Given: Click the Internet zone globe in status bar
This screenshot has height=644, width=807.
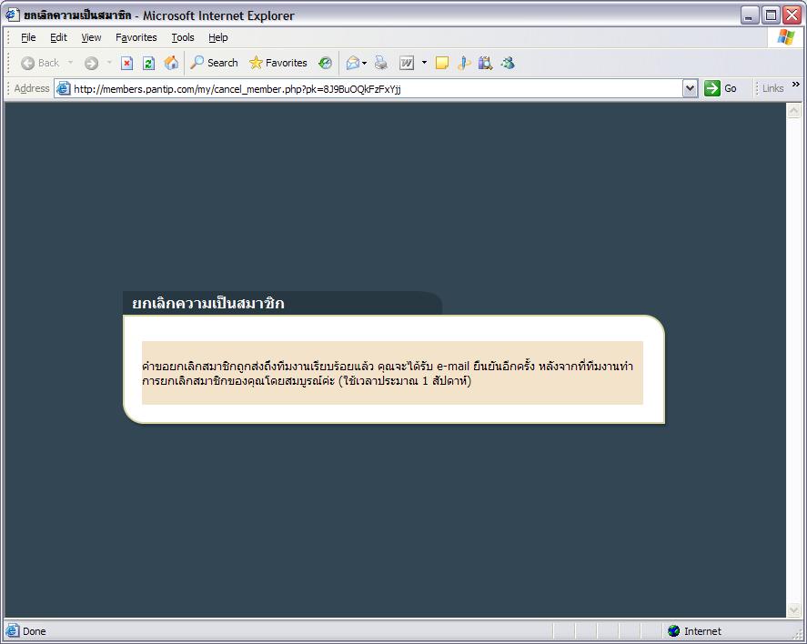Looking at the screenshot, I should coord(673,630).
